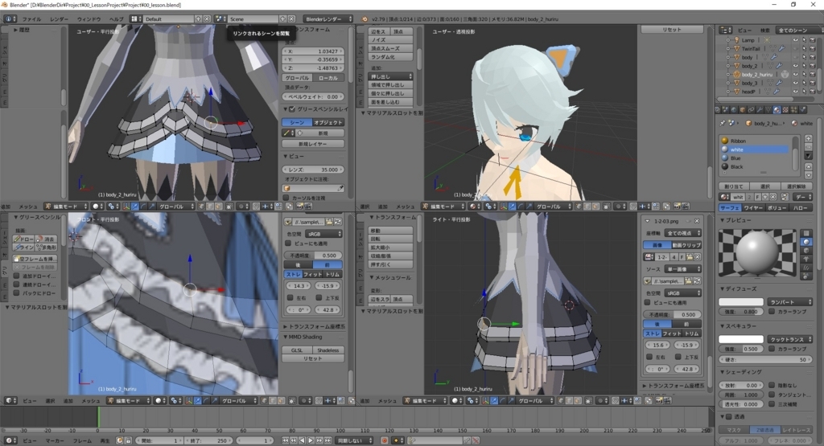Viewport: 824px width, 446px height.
Task: Enable the 三次補間 checkbox
Action: pos(772,404)
